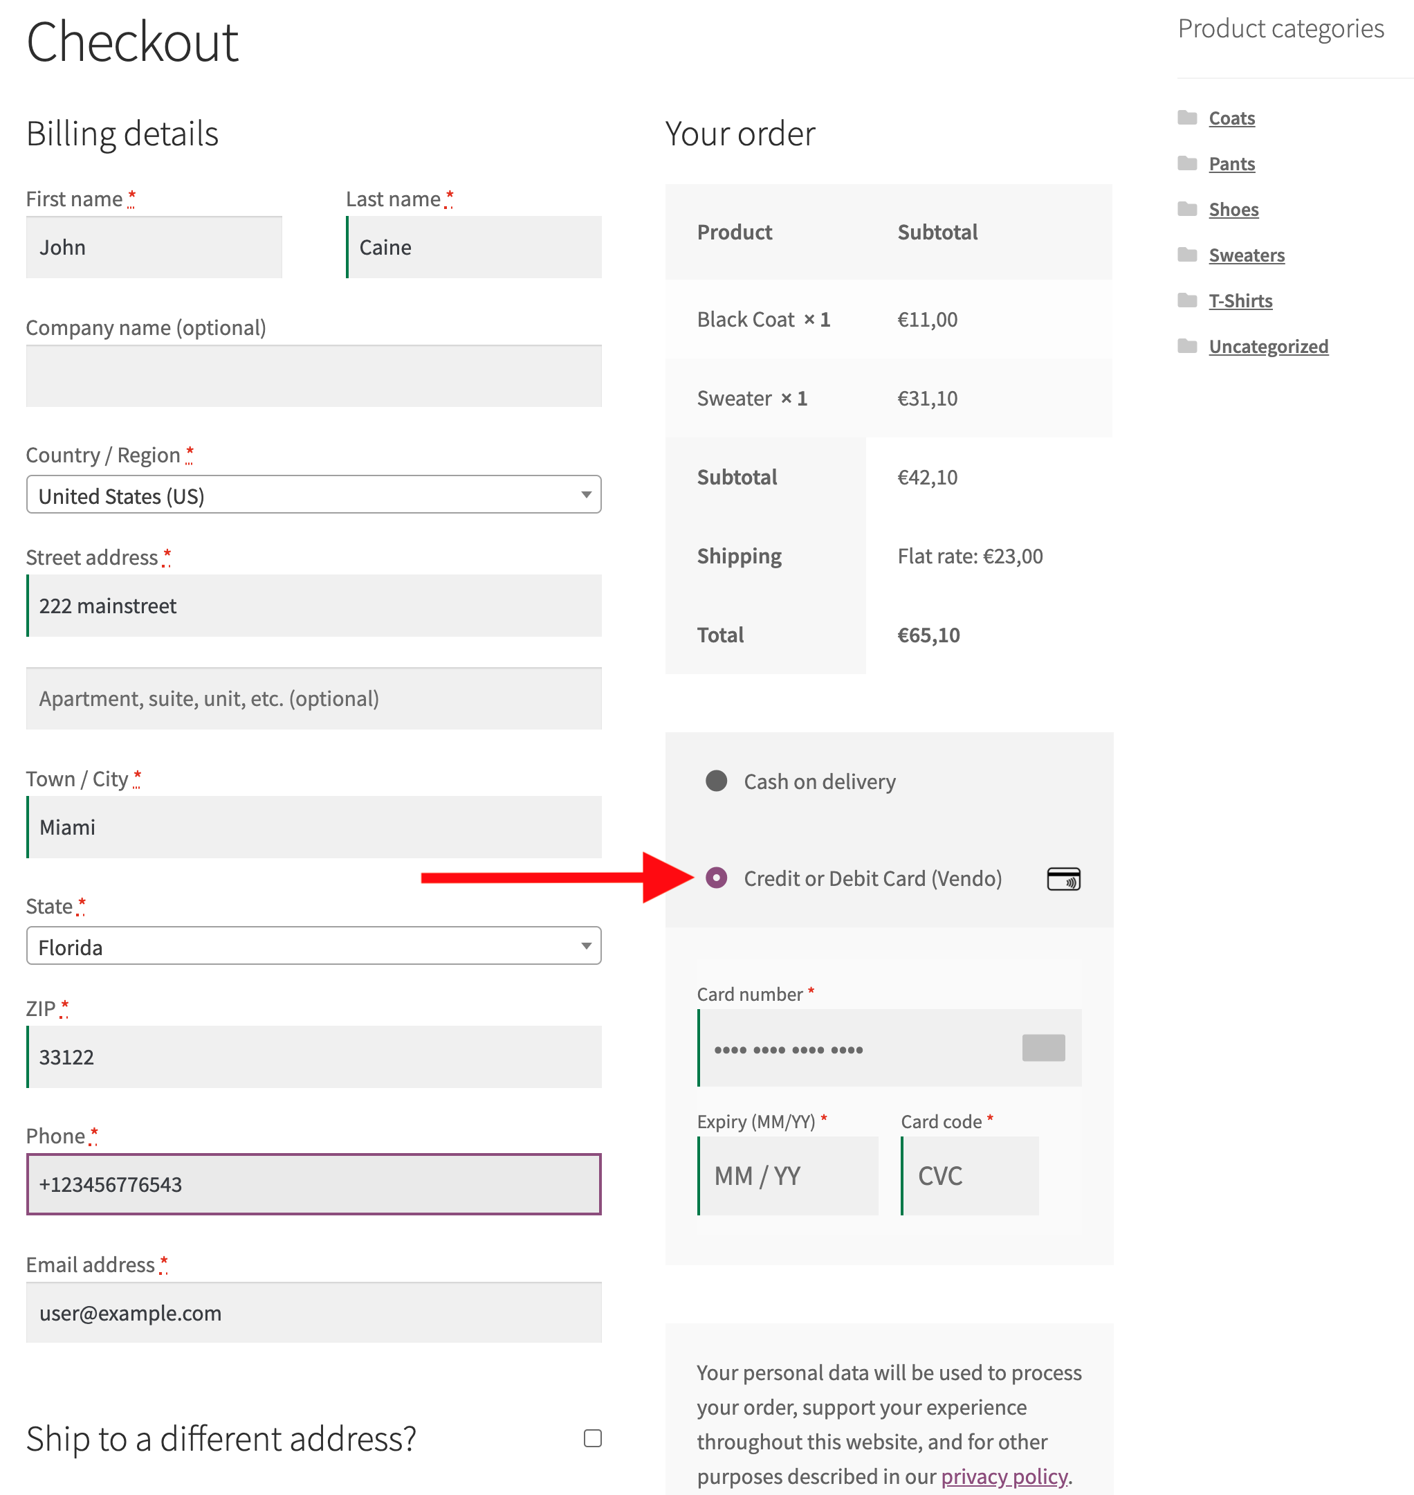
Task: Click the CVC card code field
Action: [969, 1176]
